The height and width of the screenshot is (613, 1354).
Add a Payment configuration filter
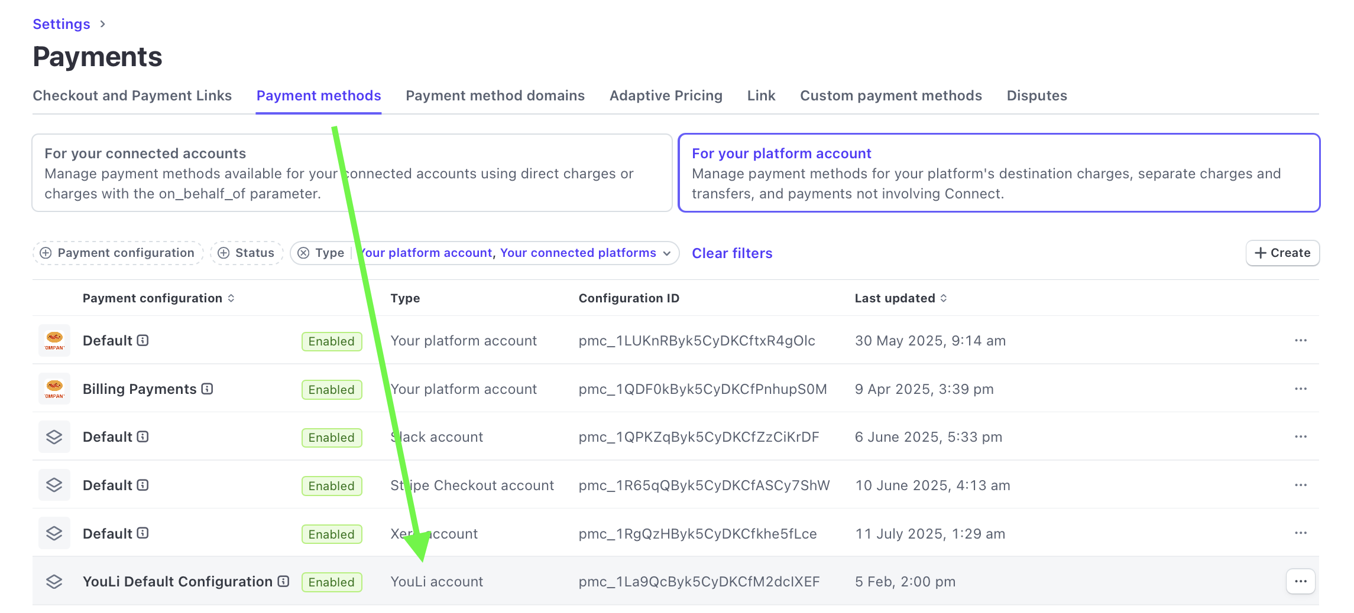click(x=118, y=253)
